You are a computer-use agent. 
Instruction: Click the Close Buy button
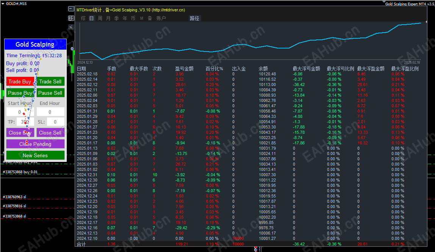click(20, 133)
